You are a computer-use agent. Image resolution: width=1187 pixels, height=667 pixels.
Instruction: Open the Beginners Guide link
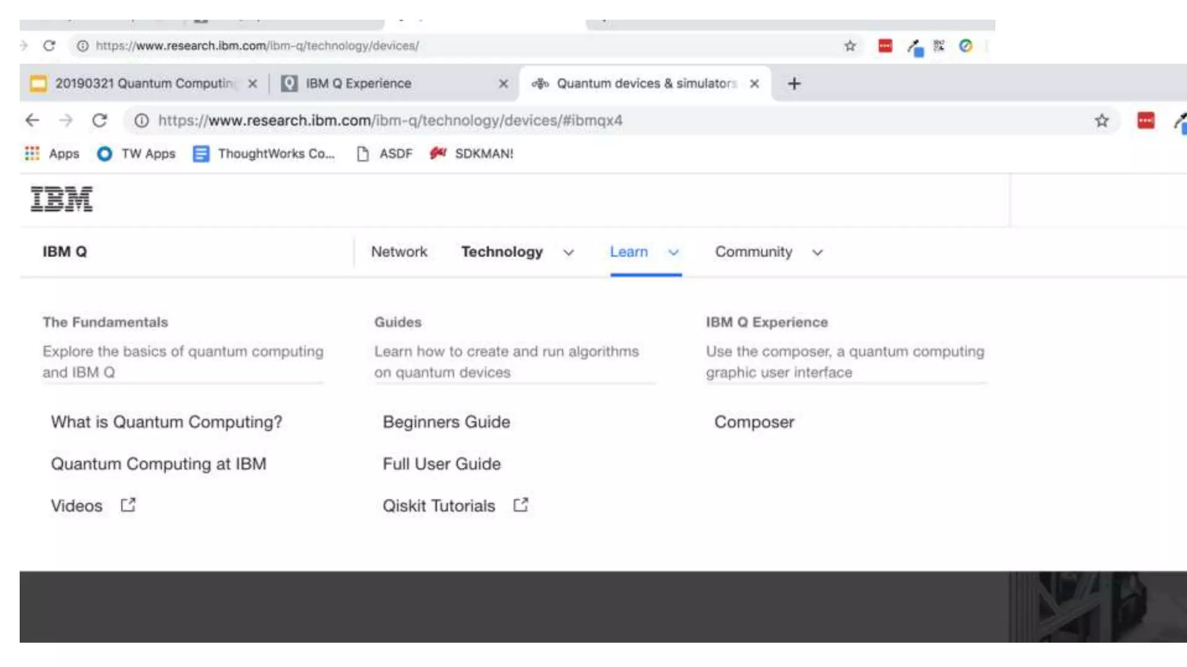coord(446,422)
